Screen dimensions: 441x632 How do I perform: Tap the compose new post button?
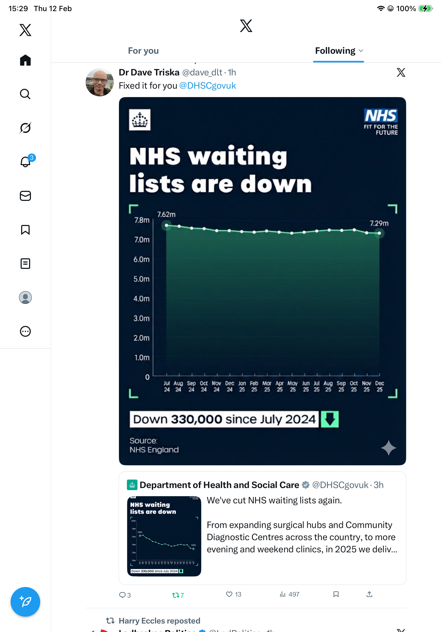tap(25, 602)
